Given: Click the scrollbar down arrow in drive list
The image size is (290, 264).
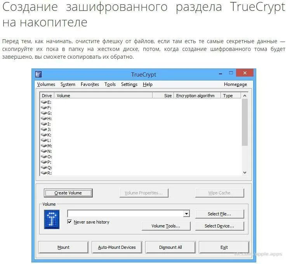Looking at the screenshot, I should (245, 173).
